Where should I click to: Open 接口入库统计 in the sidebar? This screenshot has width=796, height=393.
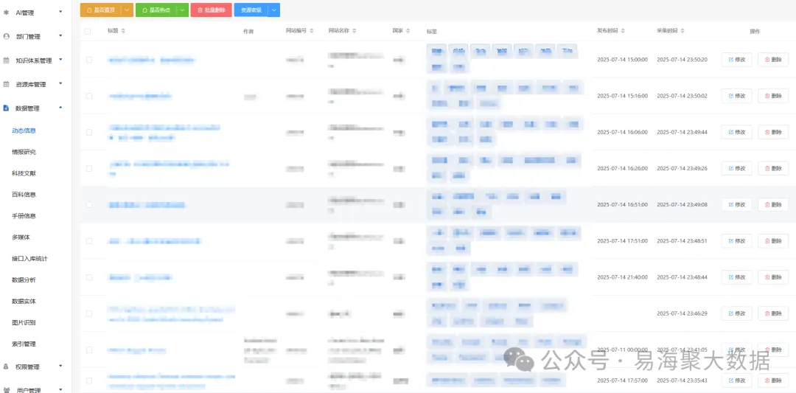[x=29, y=259]
